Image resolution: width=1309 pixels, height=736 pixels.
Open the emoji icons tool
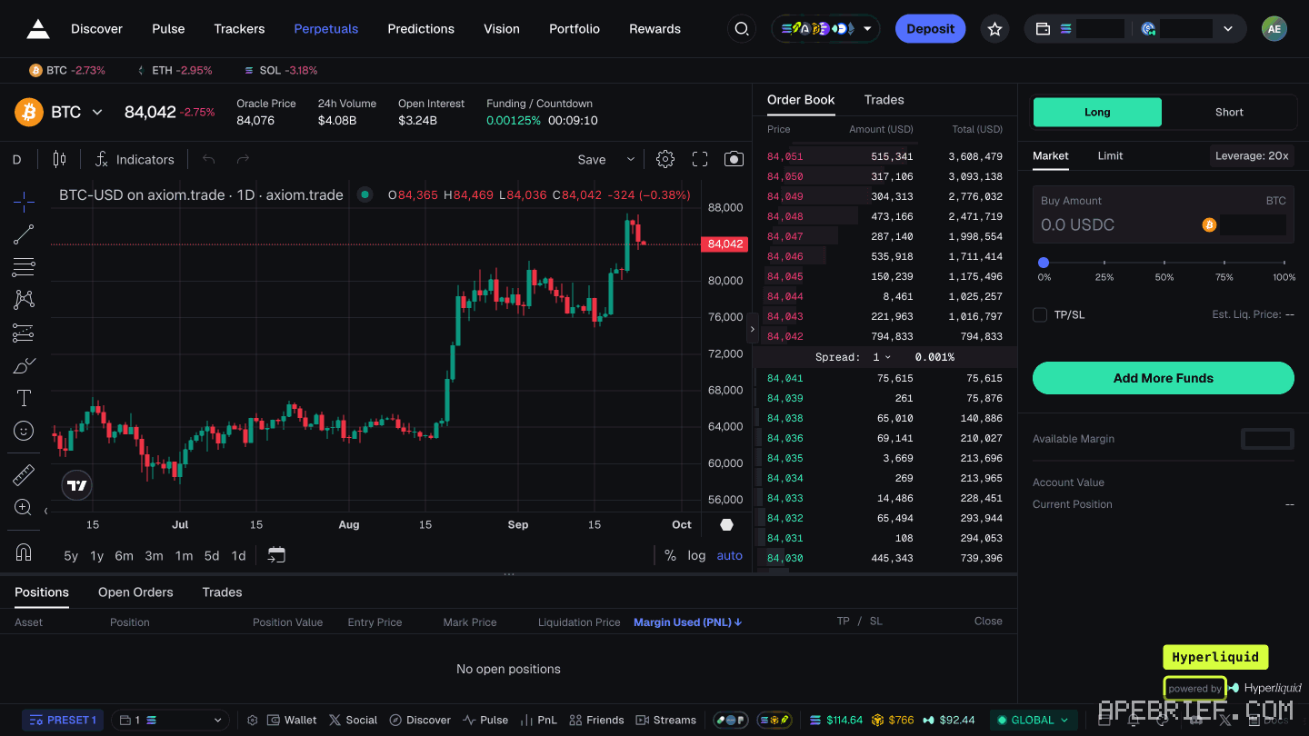click(x=24, y=431)
